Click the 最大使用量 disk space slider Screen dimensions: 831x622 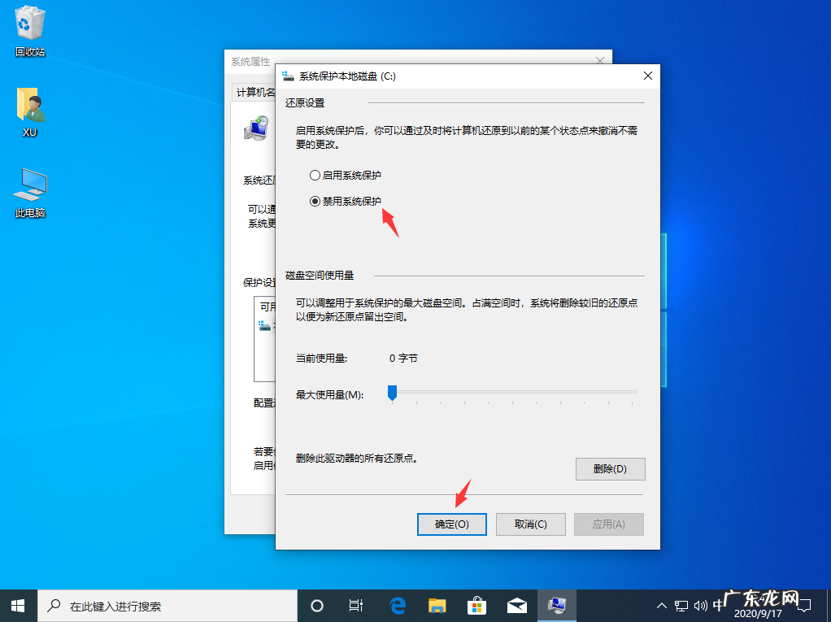393,393
